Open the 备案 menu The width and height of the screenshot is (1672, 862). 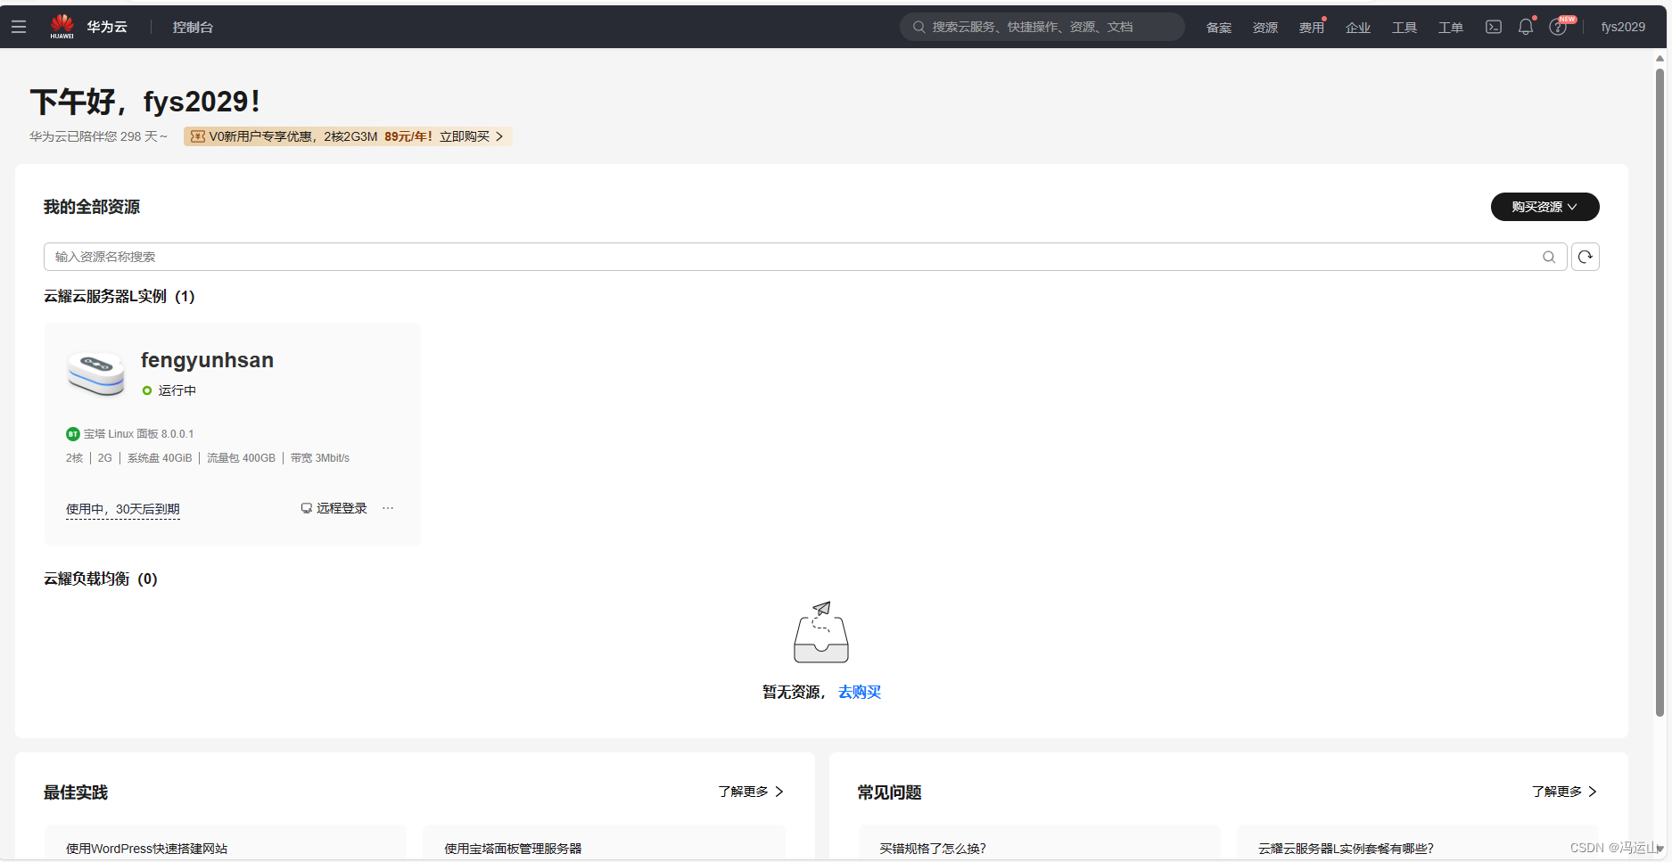tap(1219, 28)
